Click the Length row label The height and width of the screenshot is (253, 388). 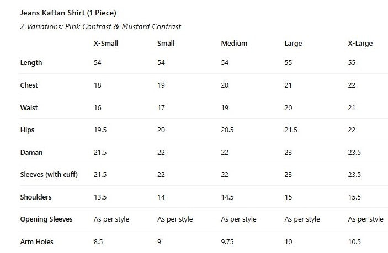(x=31, y=63)
